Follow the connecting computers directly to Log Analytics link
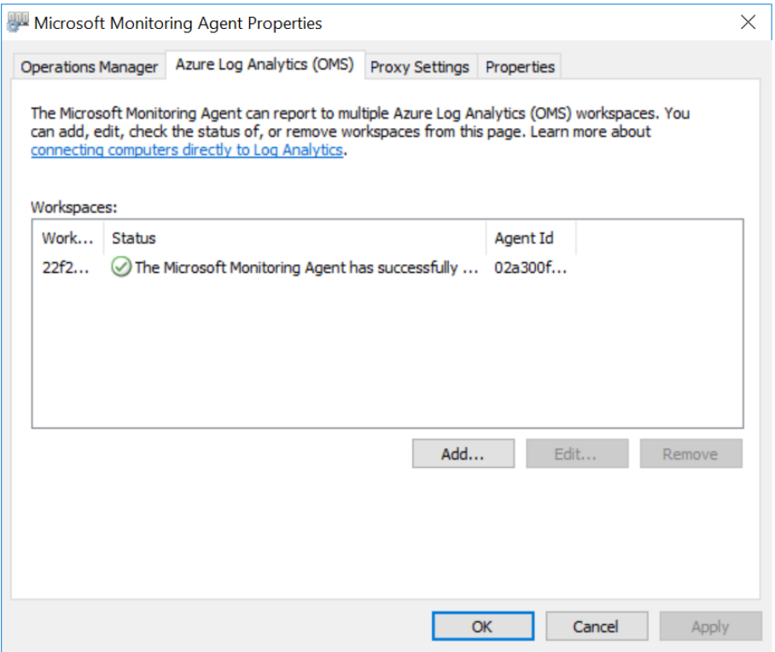The height and width of the screenshot is (652, 775). 187,150
